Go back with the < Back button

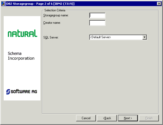coord(107,118)
